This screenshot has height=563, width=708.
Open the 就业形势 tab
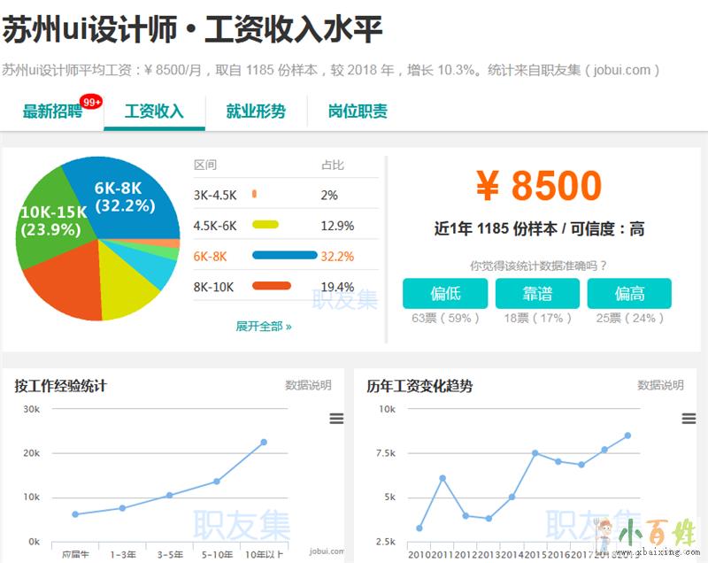click(x=256, y=112)
